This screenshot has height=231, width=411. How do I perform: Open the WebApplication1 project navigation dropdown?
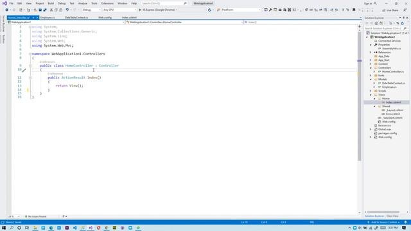[66, 22]
